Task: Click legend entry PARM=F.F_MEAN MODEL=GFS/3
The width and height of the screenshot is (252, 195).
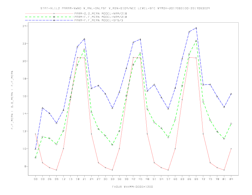Action: (x=99, y=20)
